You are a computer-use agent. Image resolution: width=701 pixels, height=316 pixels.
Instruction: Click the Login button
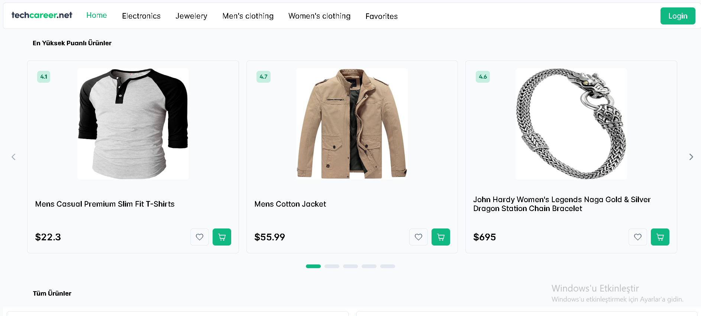tap(678, 16)
